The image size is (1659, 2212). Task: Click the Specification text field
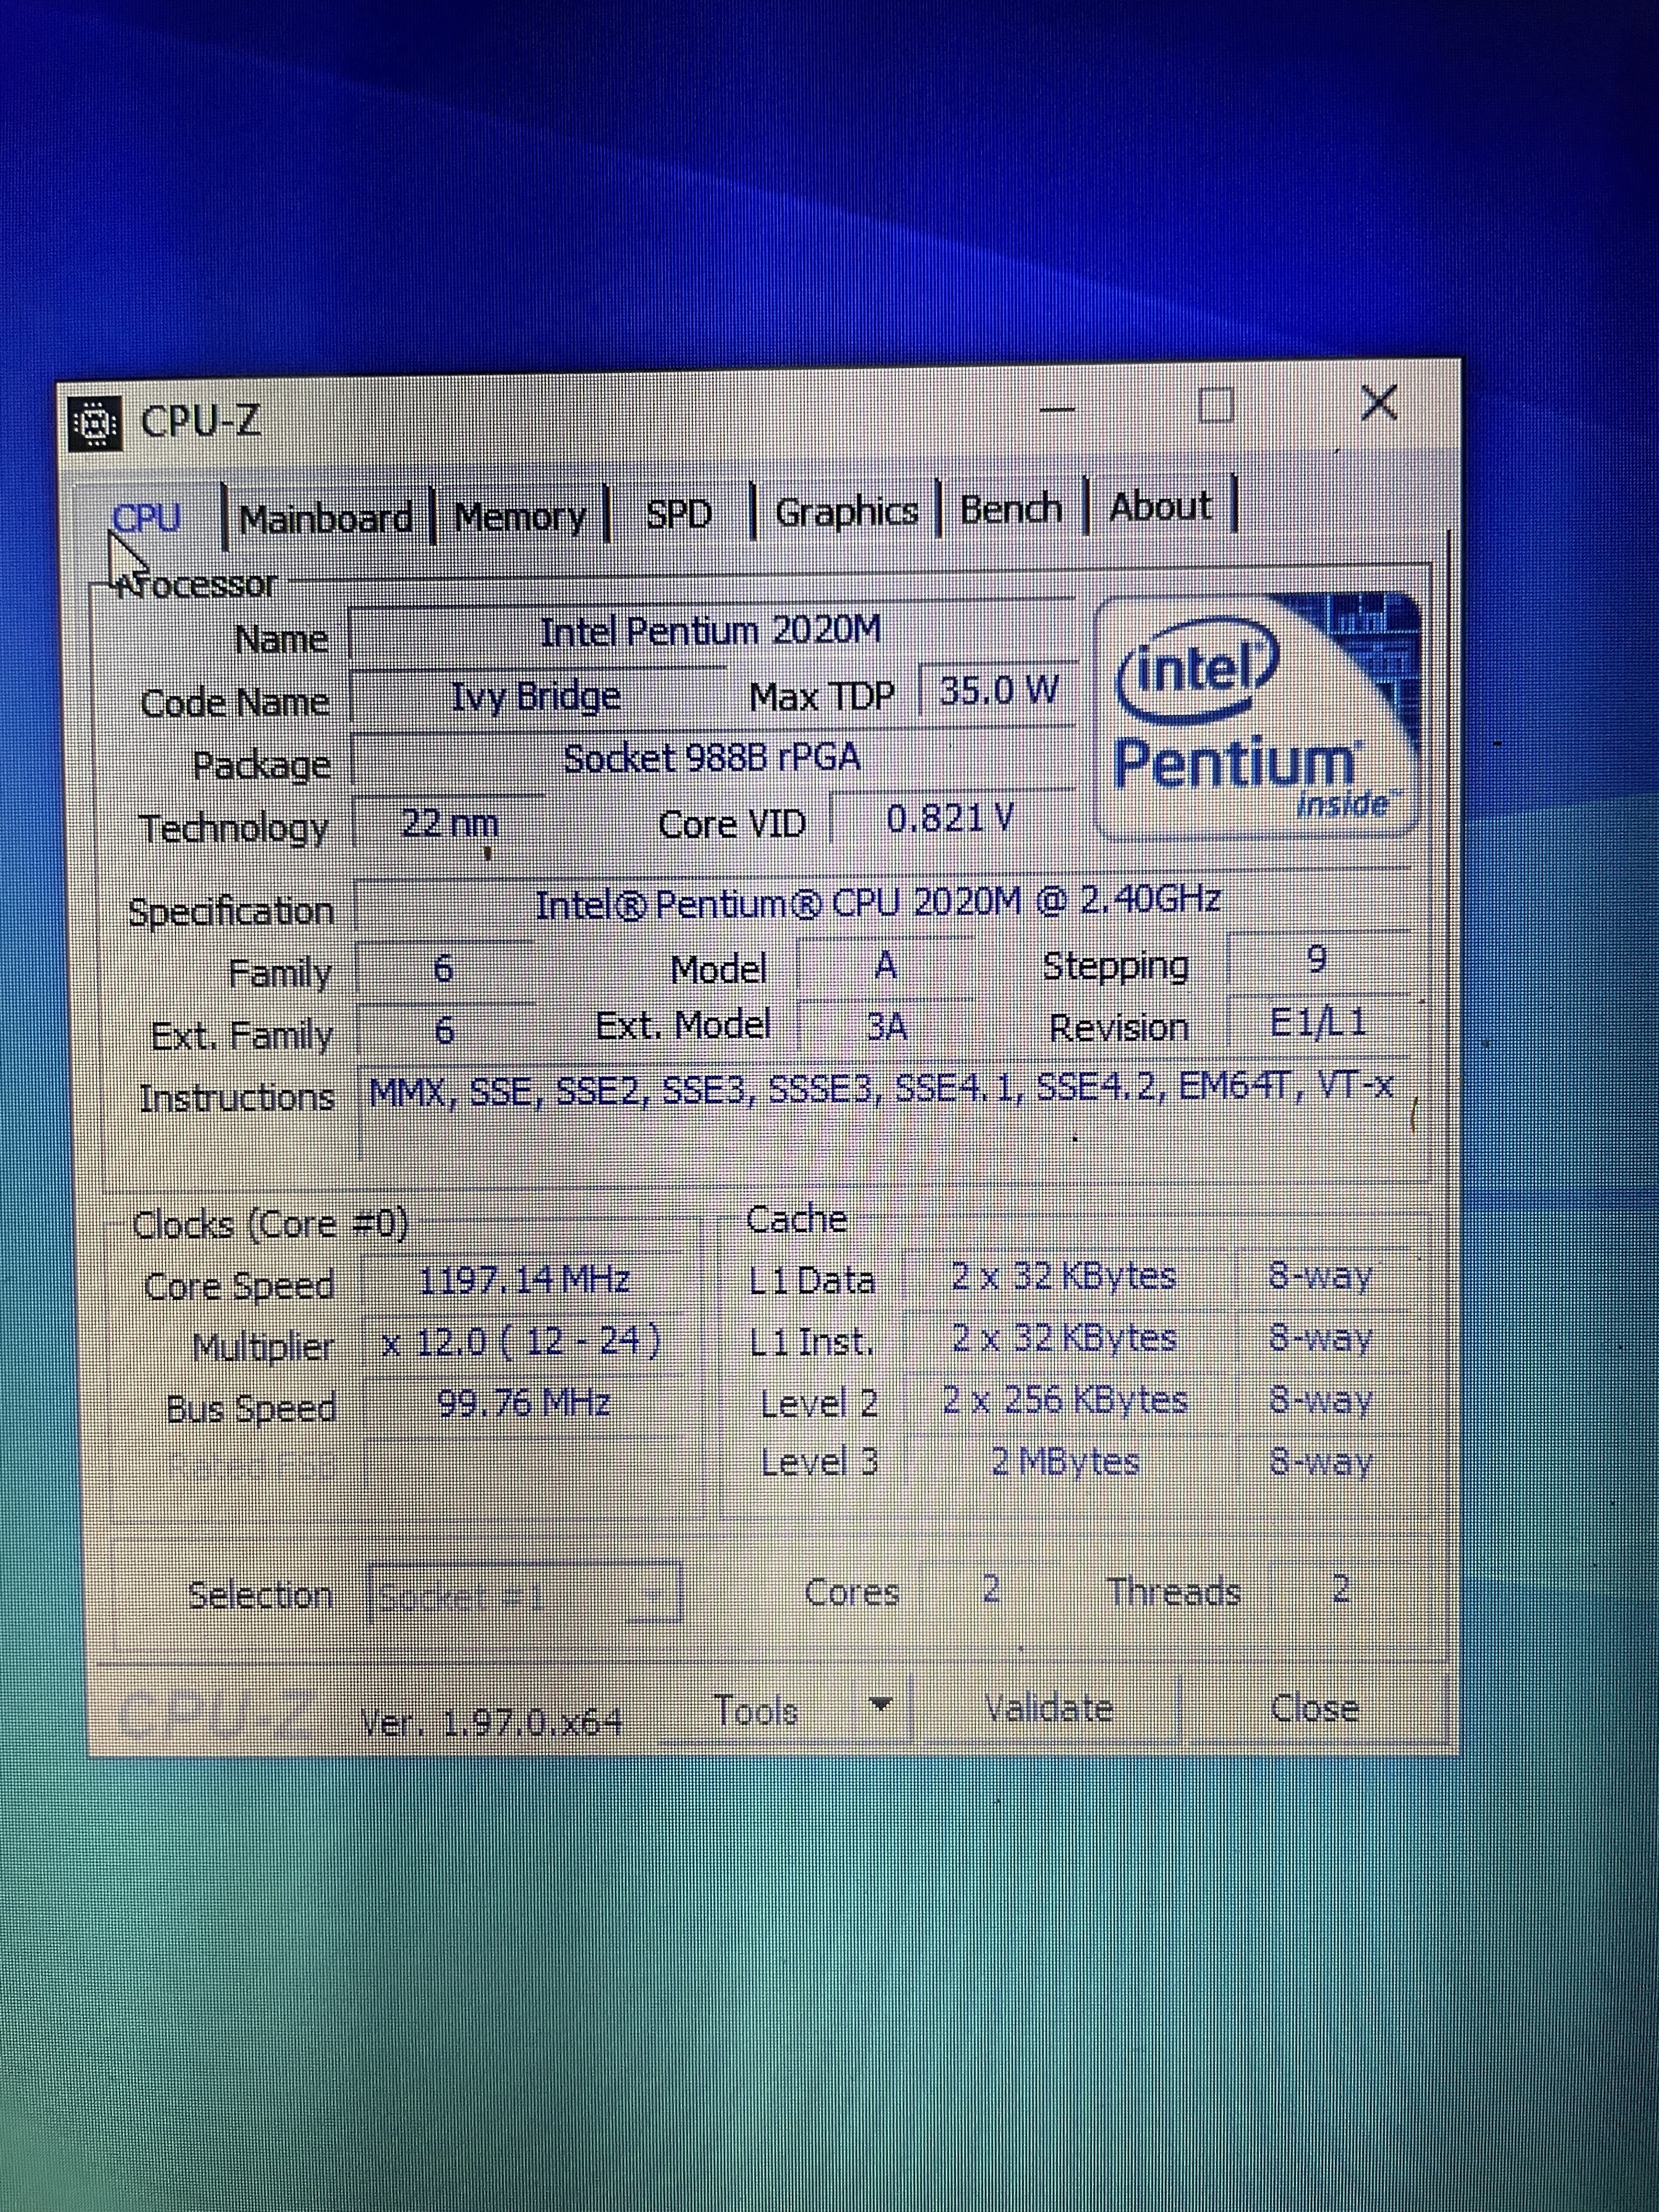click(878, 903)
